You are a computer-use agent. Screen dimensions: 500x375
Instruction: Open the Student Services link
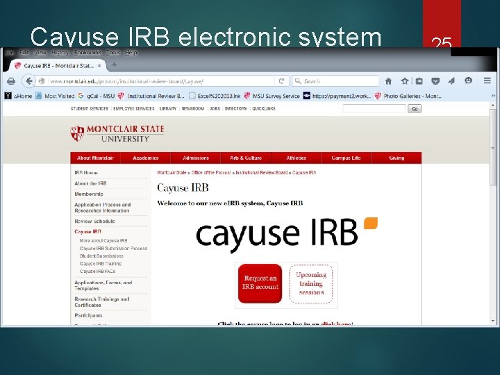pyautogui.click(x=90, y=109)
